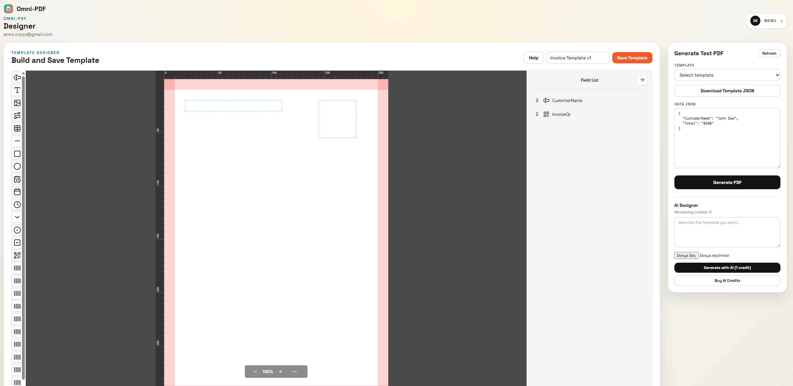Click Save Template

[x=632, y=57]
